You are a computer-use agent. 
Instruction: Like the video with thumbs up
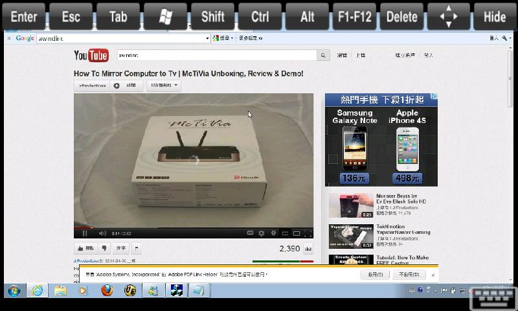[x=86, y=248]
